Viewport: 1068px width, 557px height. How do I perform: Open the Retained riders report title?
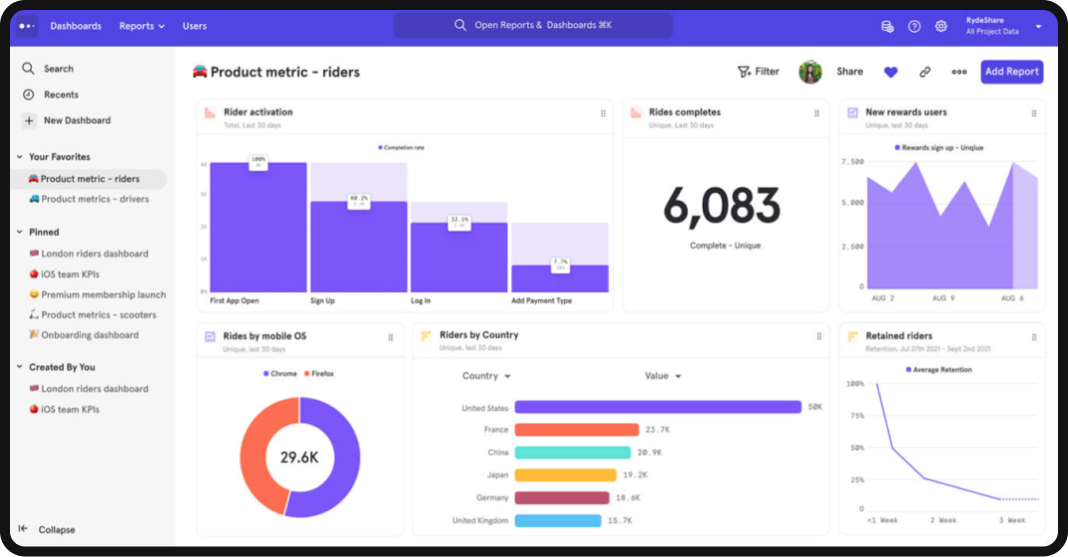pos(898,335)
